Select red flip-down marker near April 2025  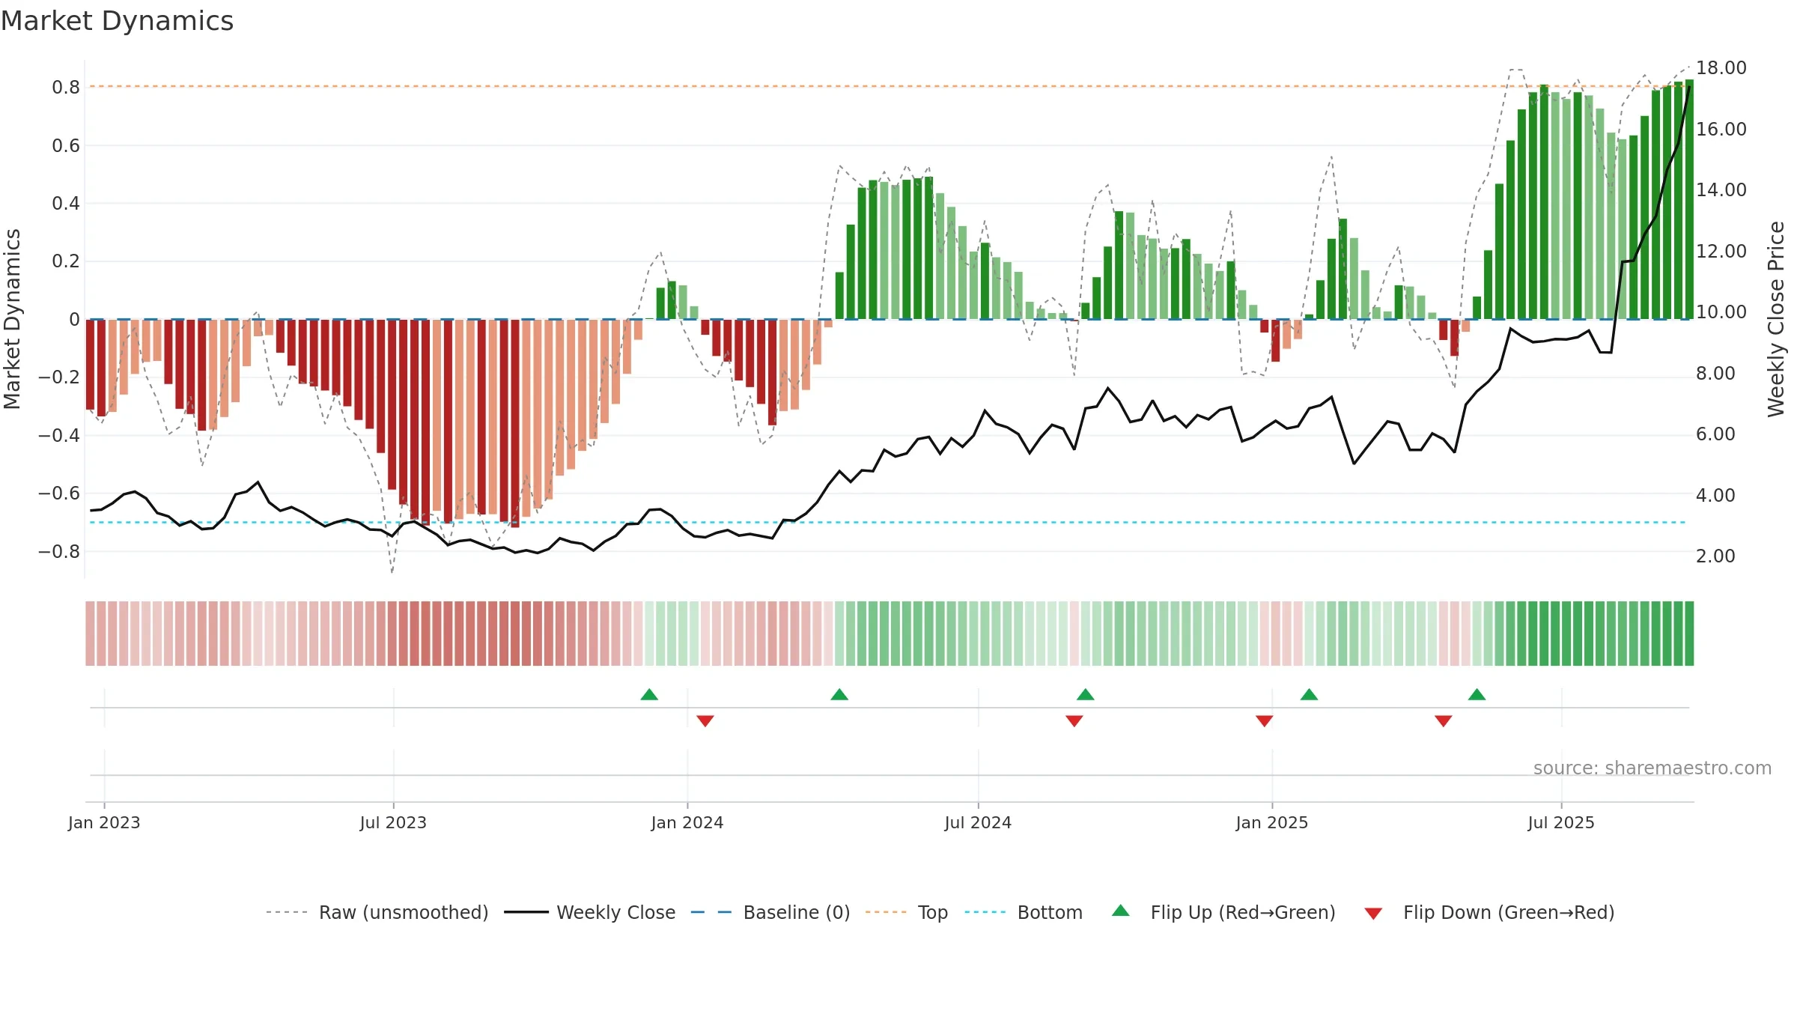1444,720
